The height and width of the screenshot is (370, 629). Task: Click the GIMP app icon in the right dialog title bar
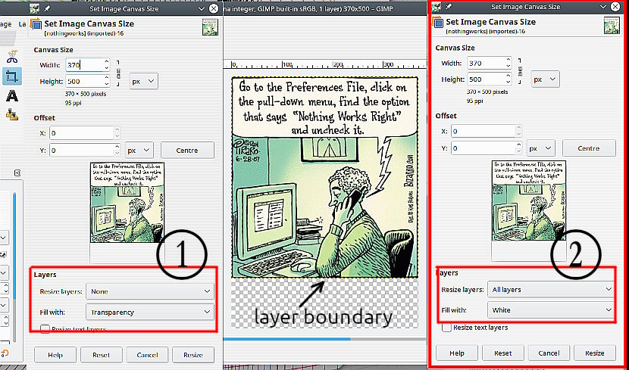coord(437,6)
